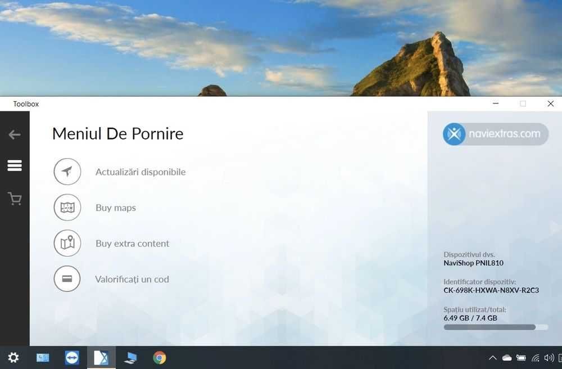The height and width of the screenshot is (369, 562).
Task: Click the Valorificați un cod card icon
Action: (x=67, y=278)
